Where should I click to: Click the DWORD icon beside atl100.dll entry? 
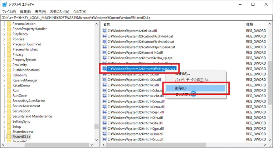105,31
